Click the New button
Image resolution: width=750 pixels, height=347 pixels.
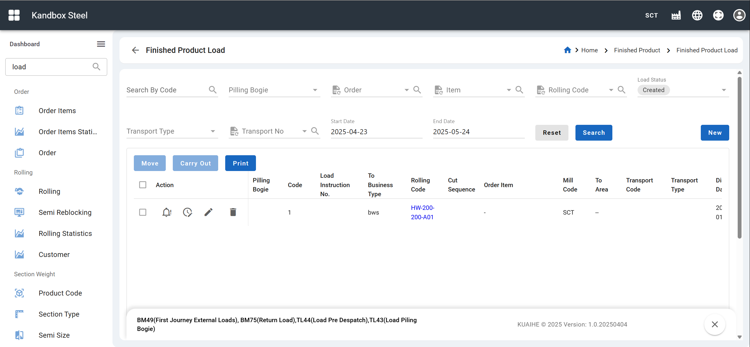[715, 133]
